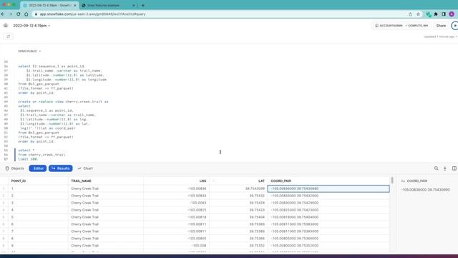Click the Share button
This screenshot has height=258, width=458.
441,26
